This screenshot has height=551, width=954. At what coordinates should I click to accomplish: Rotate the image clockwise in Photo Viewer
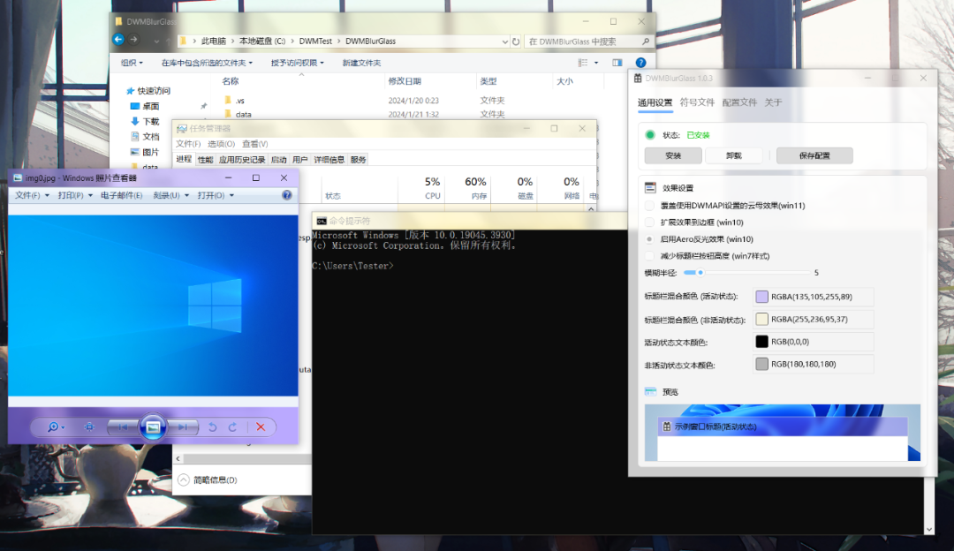pos(232,427)
